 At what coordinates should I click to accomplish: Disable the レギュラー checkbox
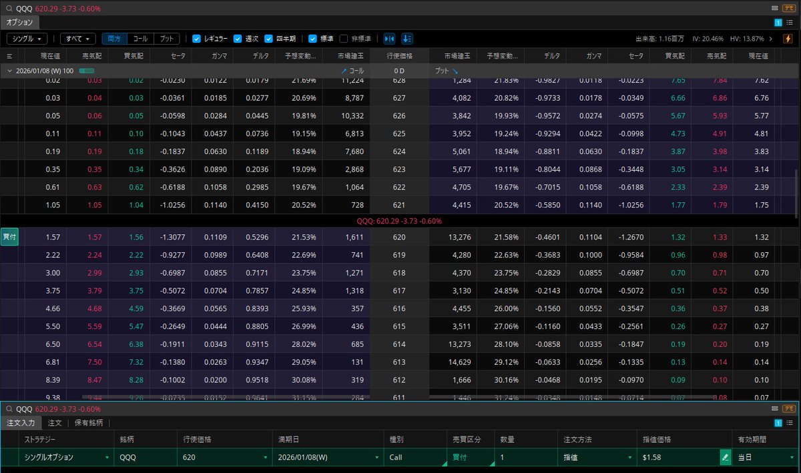[196, 38]
